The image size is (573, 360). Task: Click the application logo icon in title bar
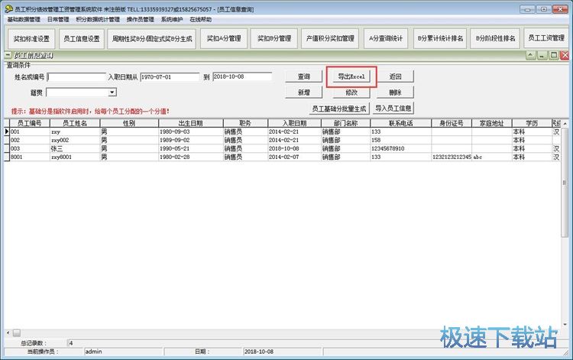[x=8, y=8]
